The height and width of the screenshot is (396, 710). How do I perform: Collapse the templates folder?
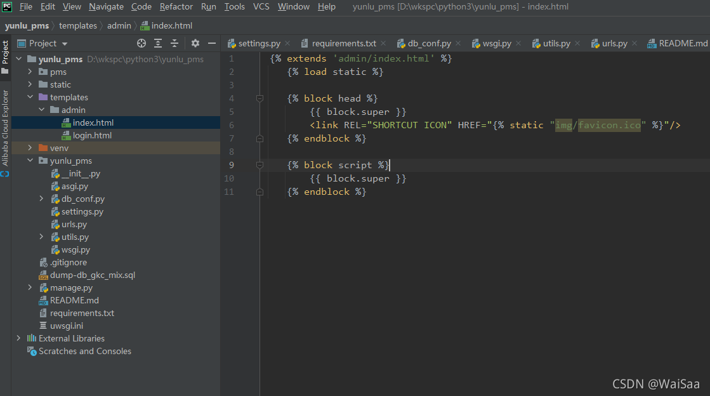[x=30, y=97]
